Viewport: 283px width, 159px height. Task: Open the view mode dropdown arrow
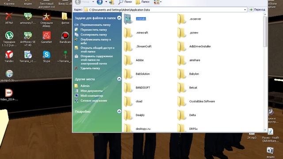[161, 2]
